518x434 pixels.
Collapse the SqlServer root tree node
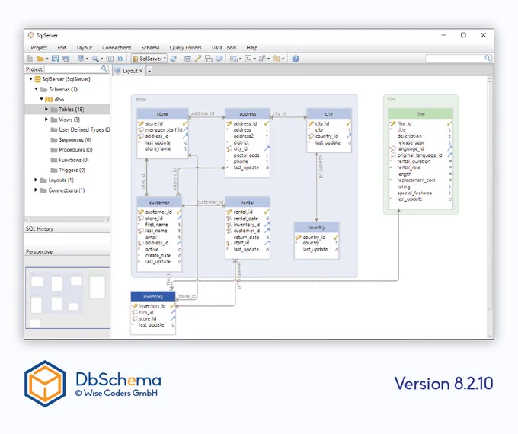(31, 79)
